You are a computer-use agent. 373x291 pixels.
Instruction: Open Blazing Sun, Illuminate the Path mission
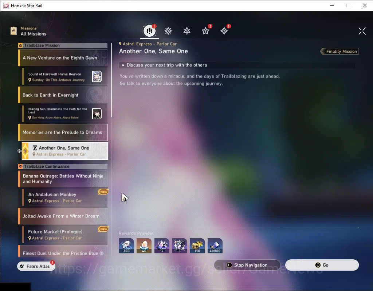[x=65, y=113]
